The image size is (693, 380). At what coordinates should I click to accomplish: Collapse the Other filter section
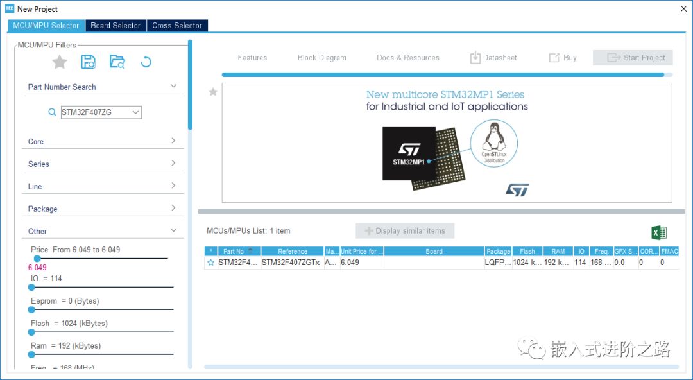tap(174, 230)
